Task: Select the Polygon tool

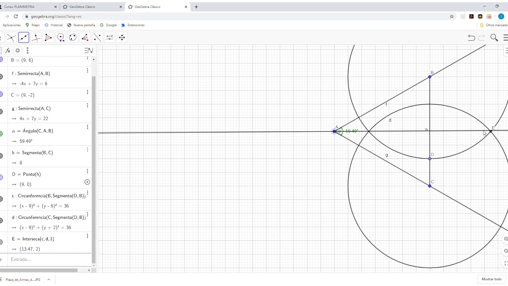Action: pos(48,37)
